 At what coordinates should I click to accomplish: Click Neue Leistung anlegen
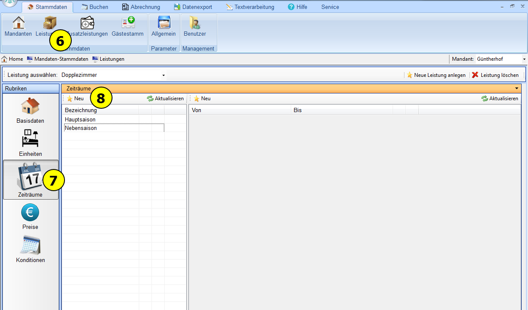436,75
